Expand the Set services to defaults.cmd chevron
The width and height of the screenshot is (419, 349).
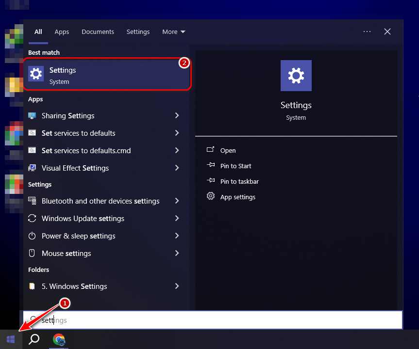[177, 150]
